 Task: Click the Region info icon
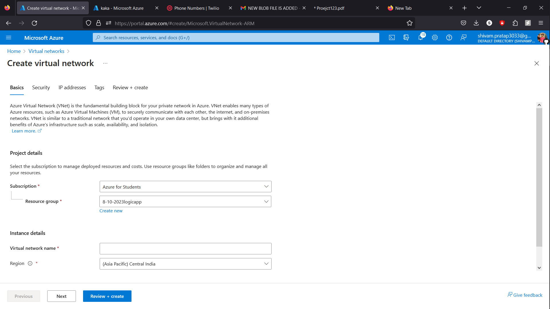point(30,263)
